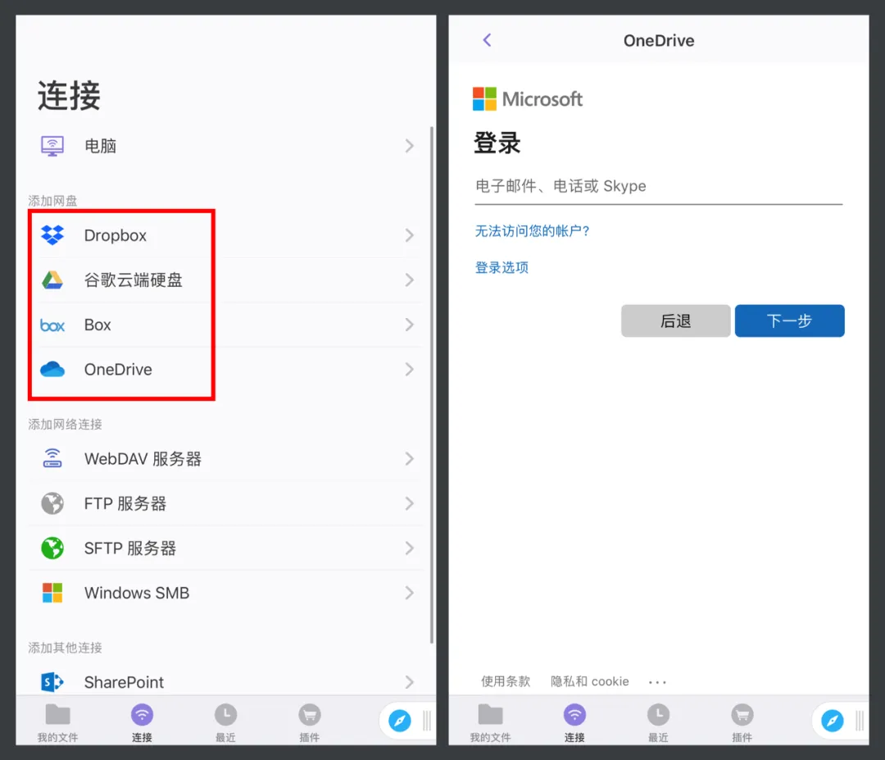Open 我的文件 tab in left panel
Viewport: 885px width, 760px height.
[57, 723]
